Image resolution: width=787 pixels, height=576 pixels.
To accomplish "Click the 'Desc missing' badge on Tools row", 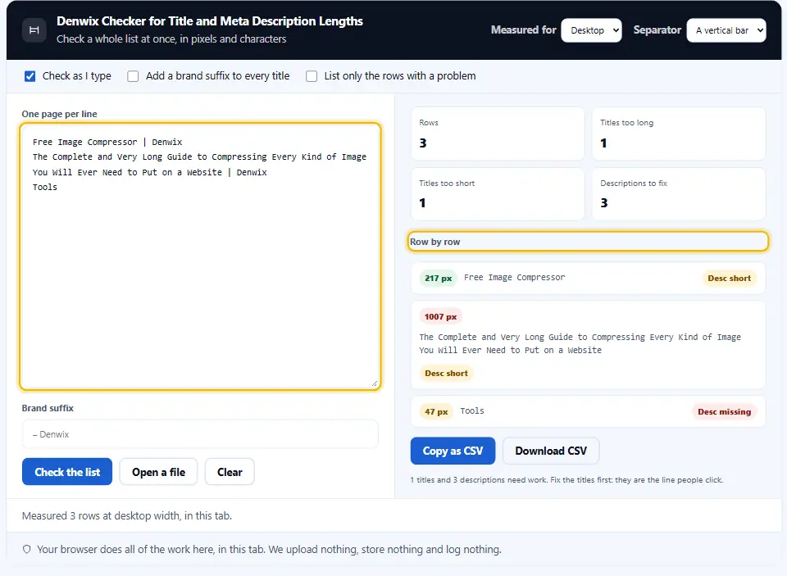I will [x=724, y=412].
